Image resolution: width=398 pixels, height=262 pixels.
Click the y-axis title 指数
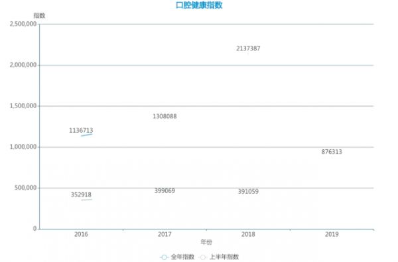point(39,15)
